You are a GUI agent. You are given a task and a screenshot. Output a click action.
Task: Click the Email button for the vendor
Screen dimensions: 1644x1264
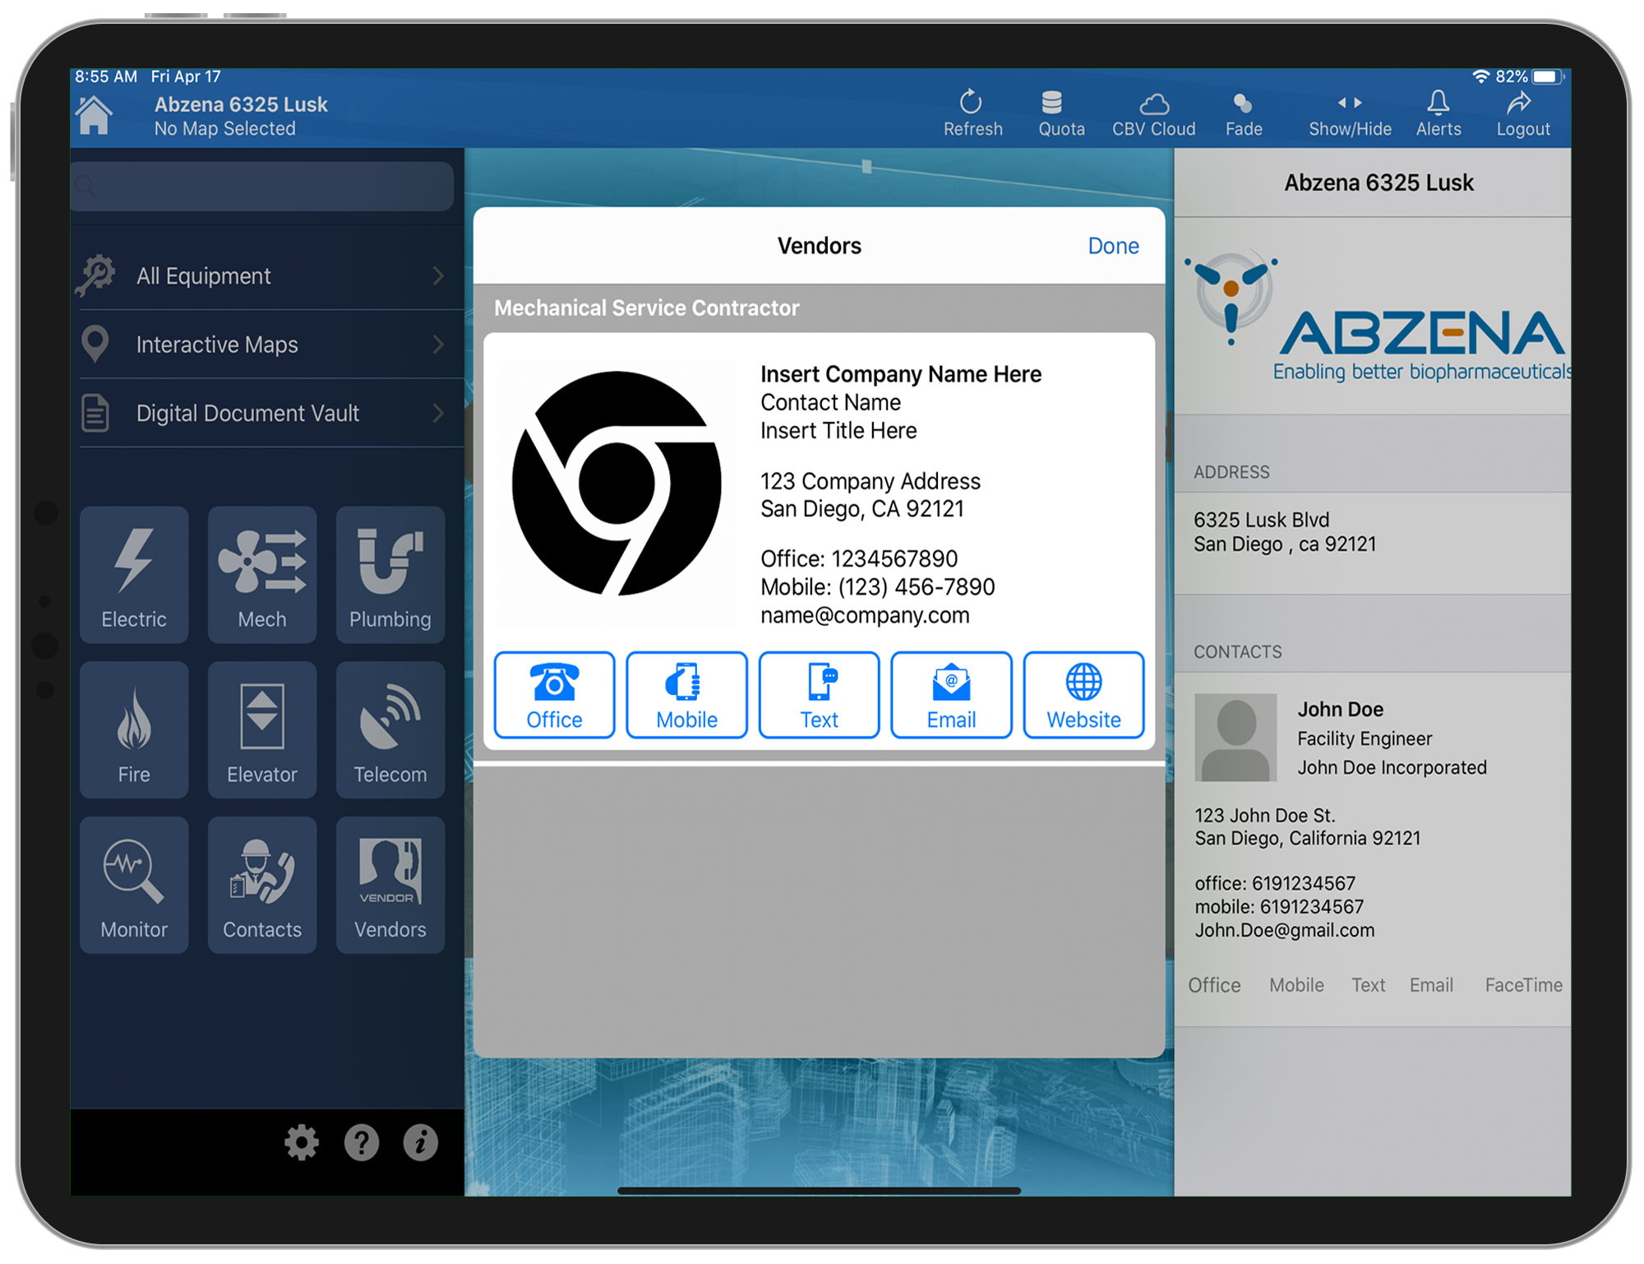[x=951, y=696]
